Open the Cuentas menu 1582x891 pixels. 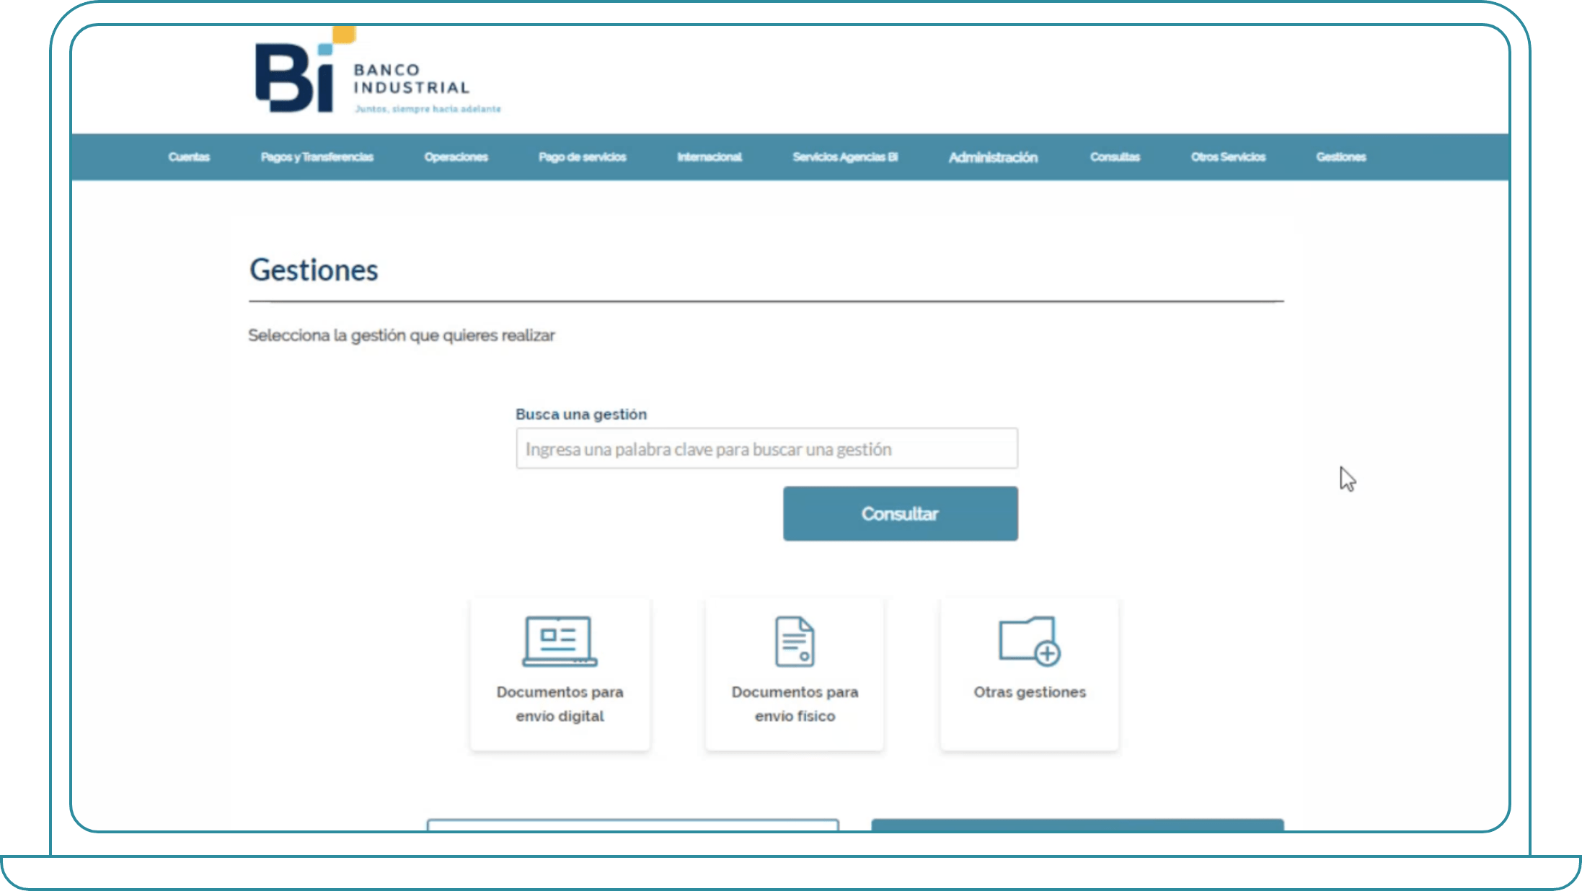pyautogui.click(x=189, y=157)
